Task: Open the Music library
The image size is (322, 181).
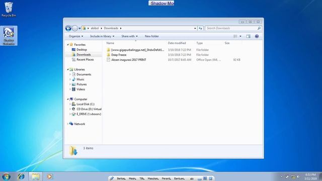Action: point(80,79)
